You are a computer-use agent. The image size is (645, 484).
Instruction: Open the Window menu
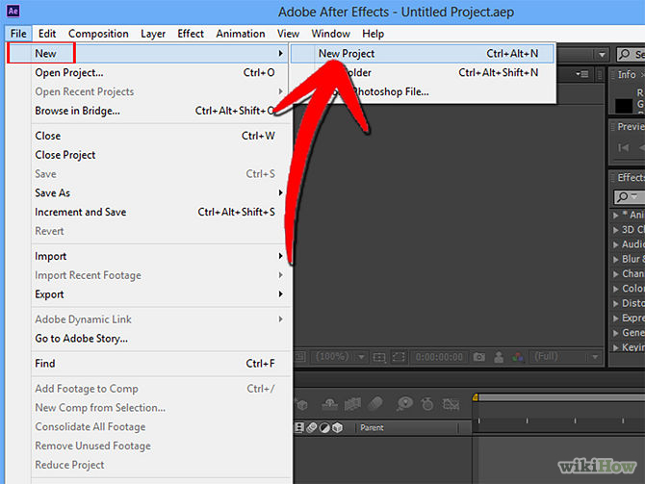(331, 34)
